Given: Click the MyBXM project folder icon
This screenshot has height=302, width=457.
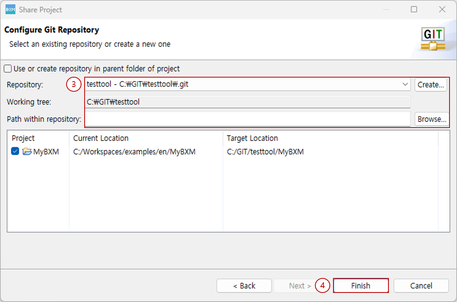Looking at the screenshot, I should [27, 152].
